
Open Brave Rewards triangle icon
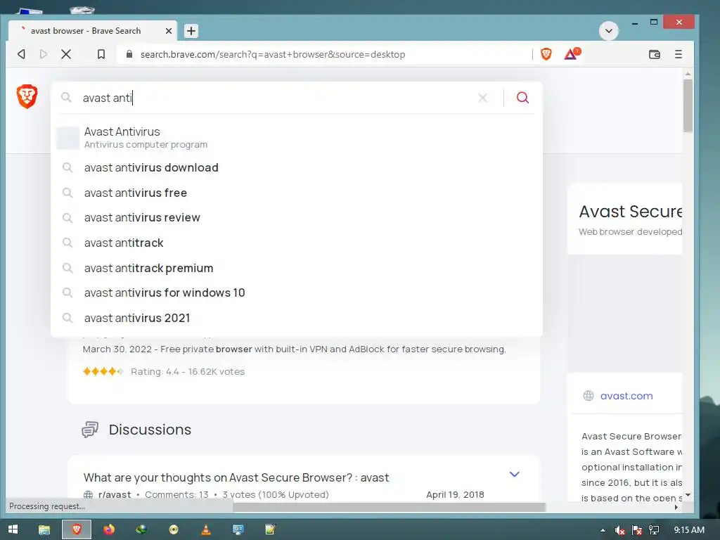click(572, 53)
